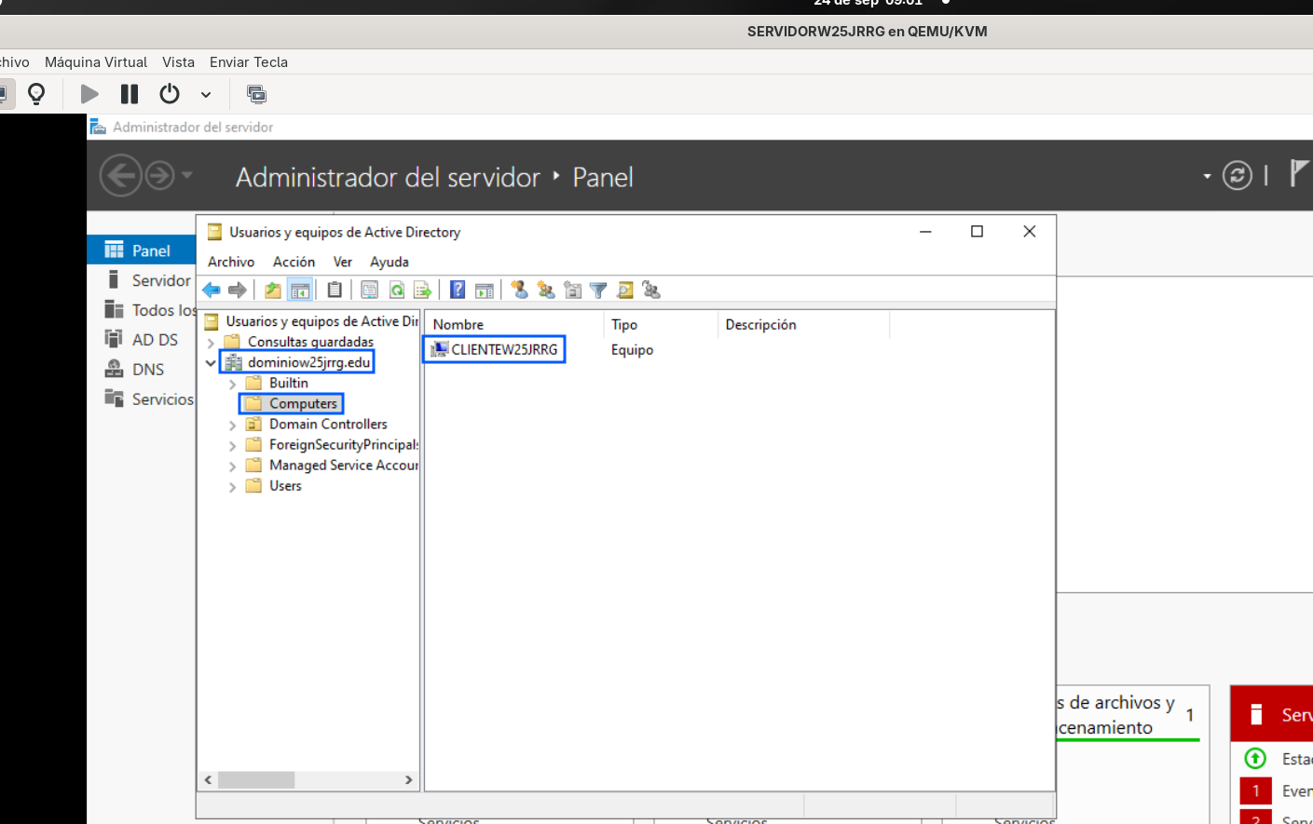Open the Acción menu
Screen dimensions: 1313x824
click(294, 262)
